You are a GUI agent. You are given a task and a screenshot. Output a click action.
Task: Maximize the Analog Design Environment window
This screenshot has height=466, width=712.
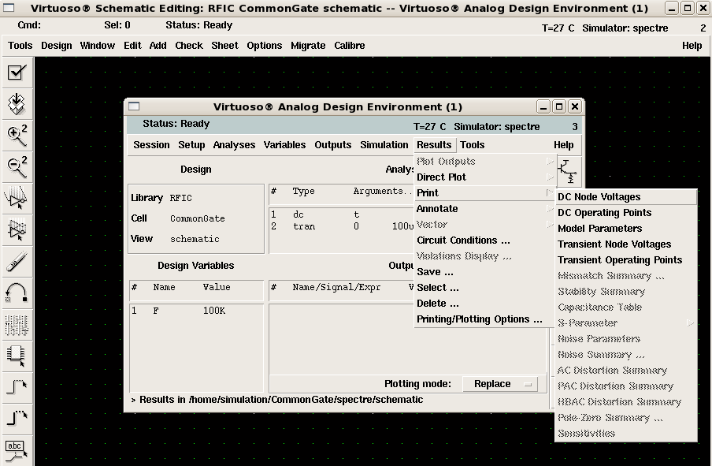pos(559,106)
